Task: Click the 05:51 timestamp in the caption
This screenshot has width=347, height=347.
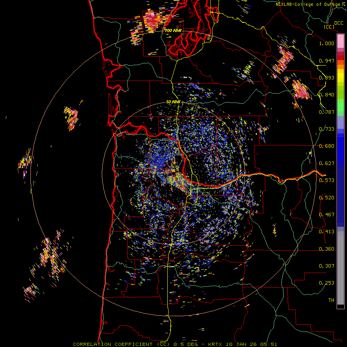Action: click(269, 344)
